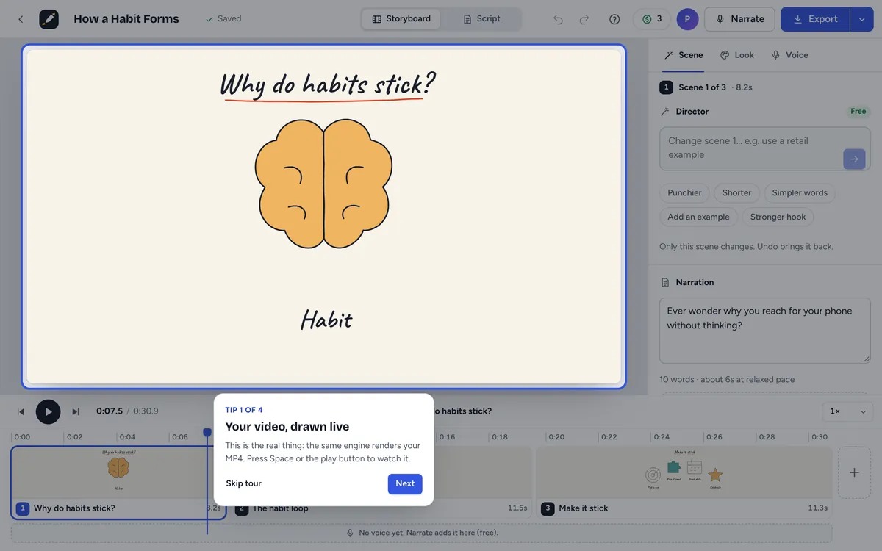Skip to next scene playback icon

click(76, 411)
